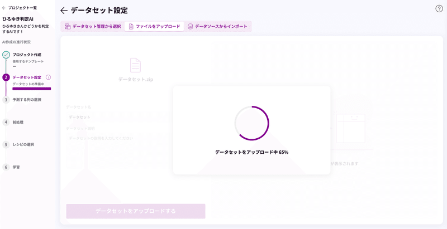
Task: Click the dataset management tab icon
Action: (x=68, y=26)
